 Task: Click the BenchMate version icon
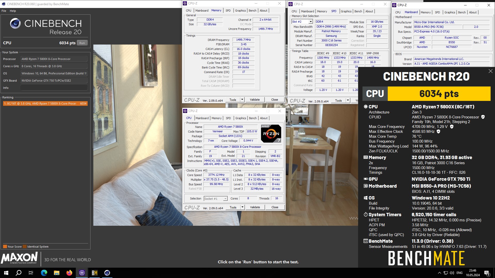(366, 241)
